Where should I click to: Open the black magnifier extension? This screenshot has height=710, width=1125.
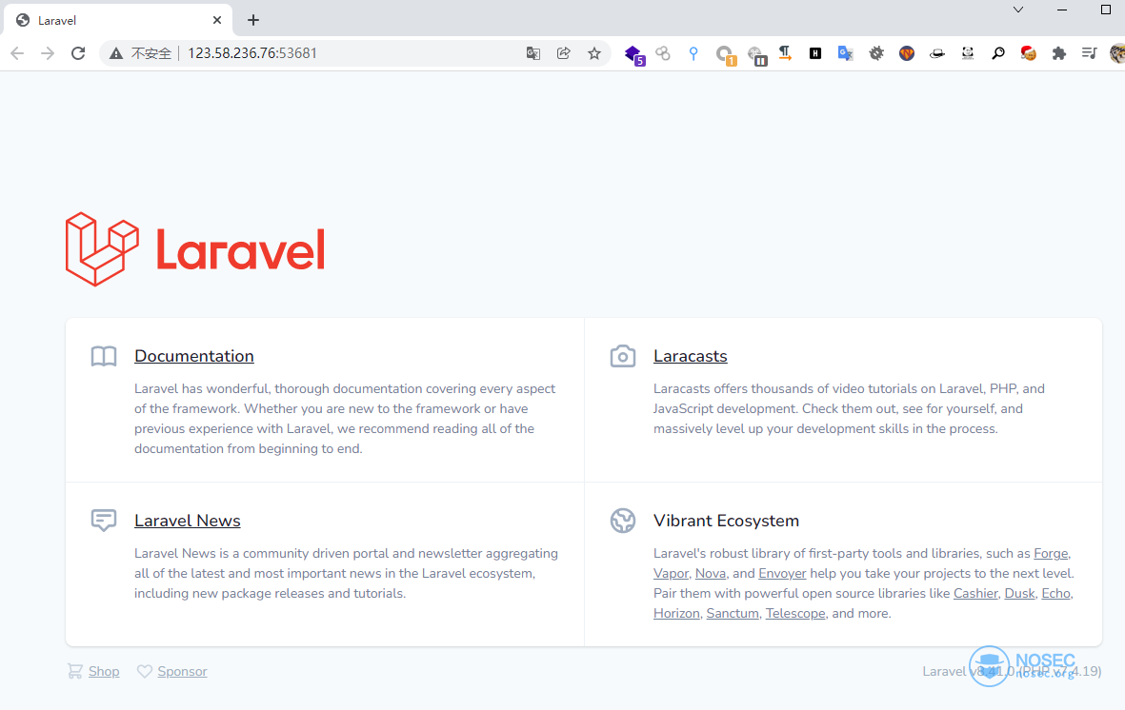point(998,53)
